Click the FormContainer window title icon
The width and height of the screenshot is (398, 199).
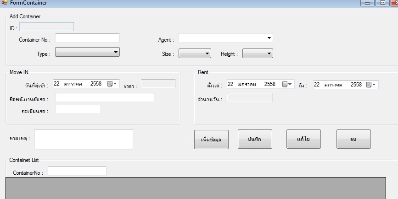tap(4, 3)
